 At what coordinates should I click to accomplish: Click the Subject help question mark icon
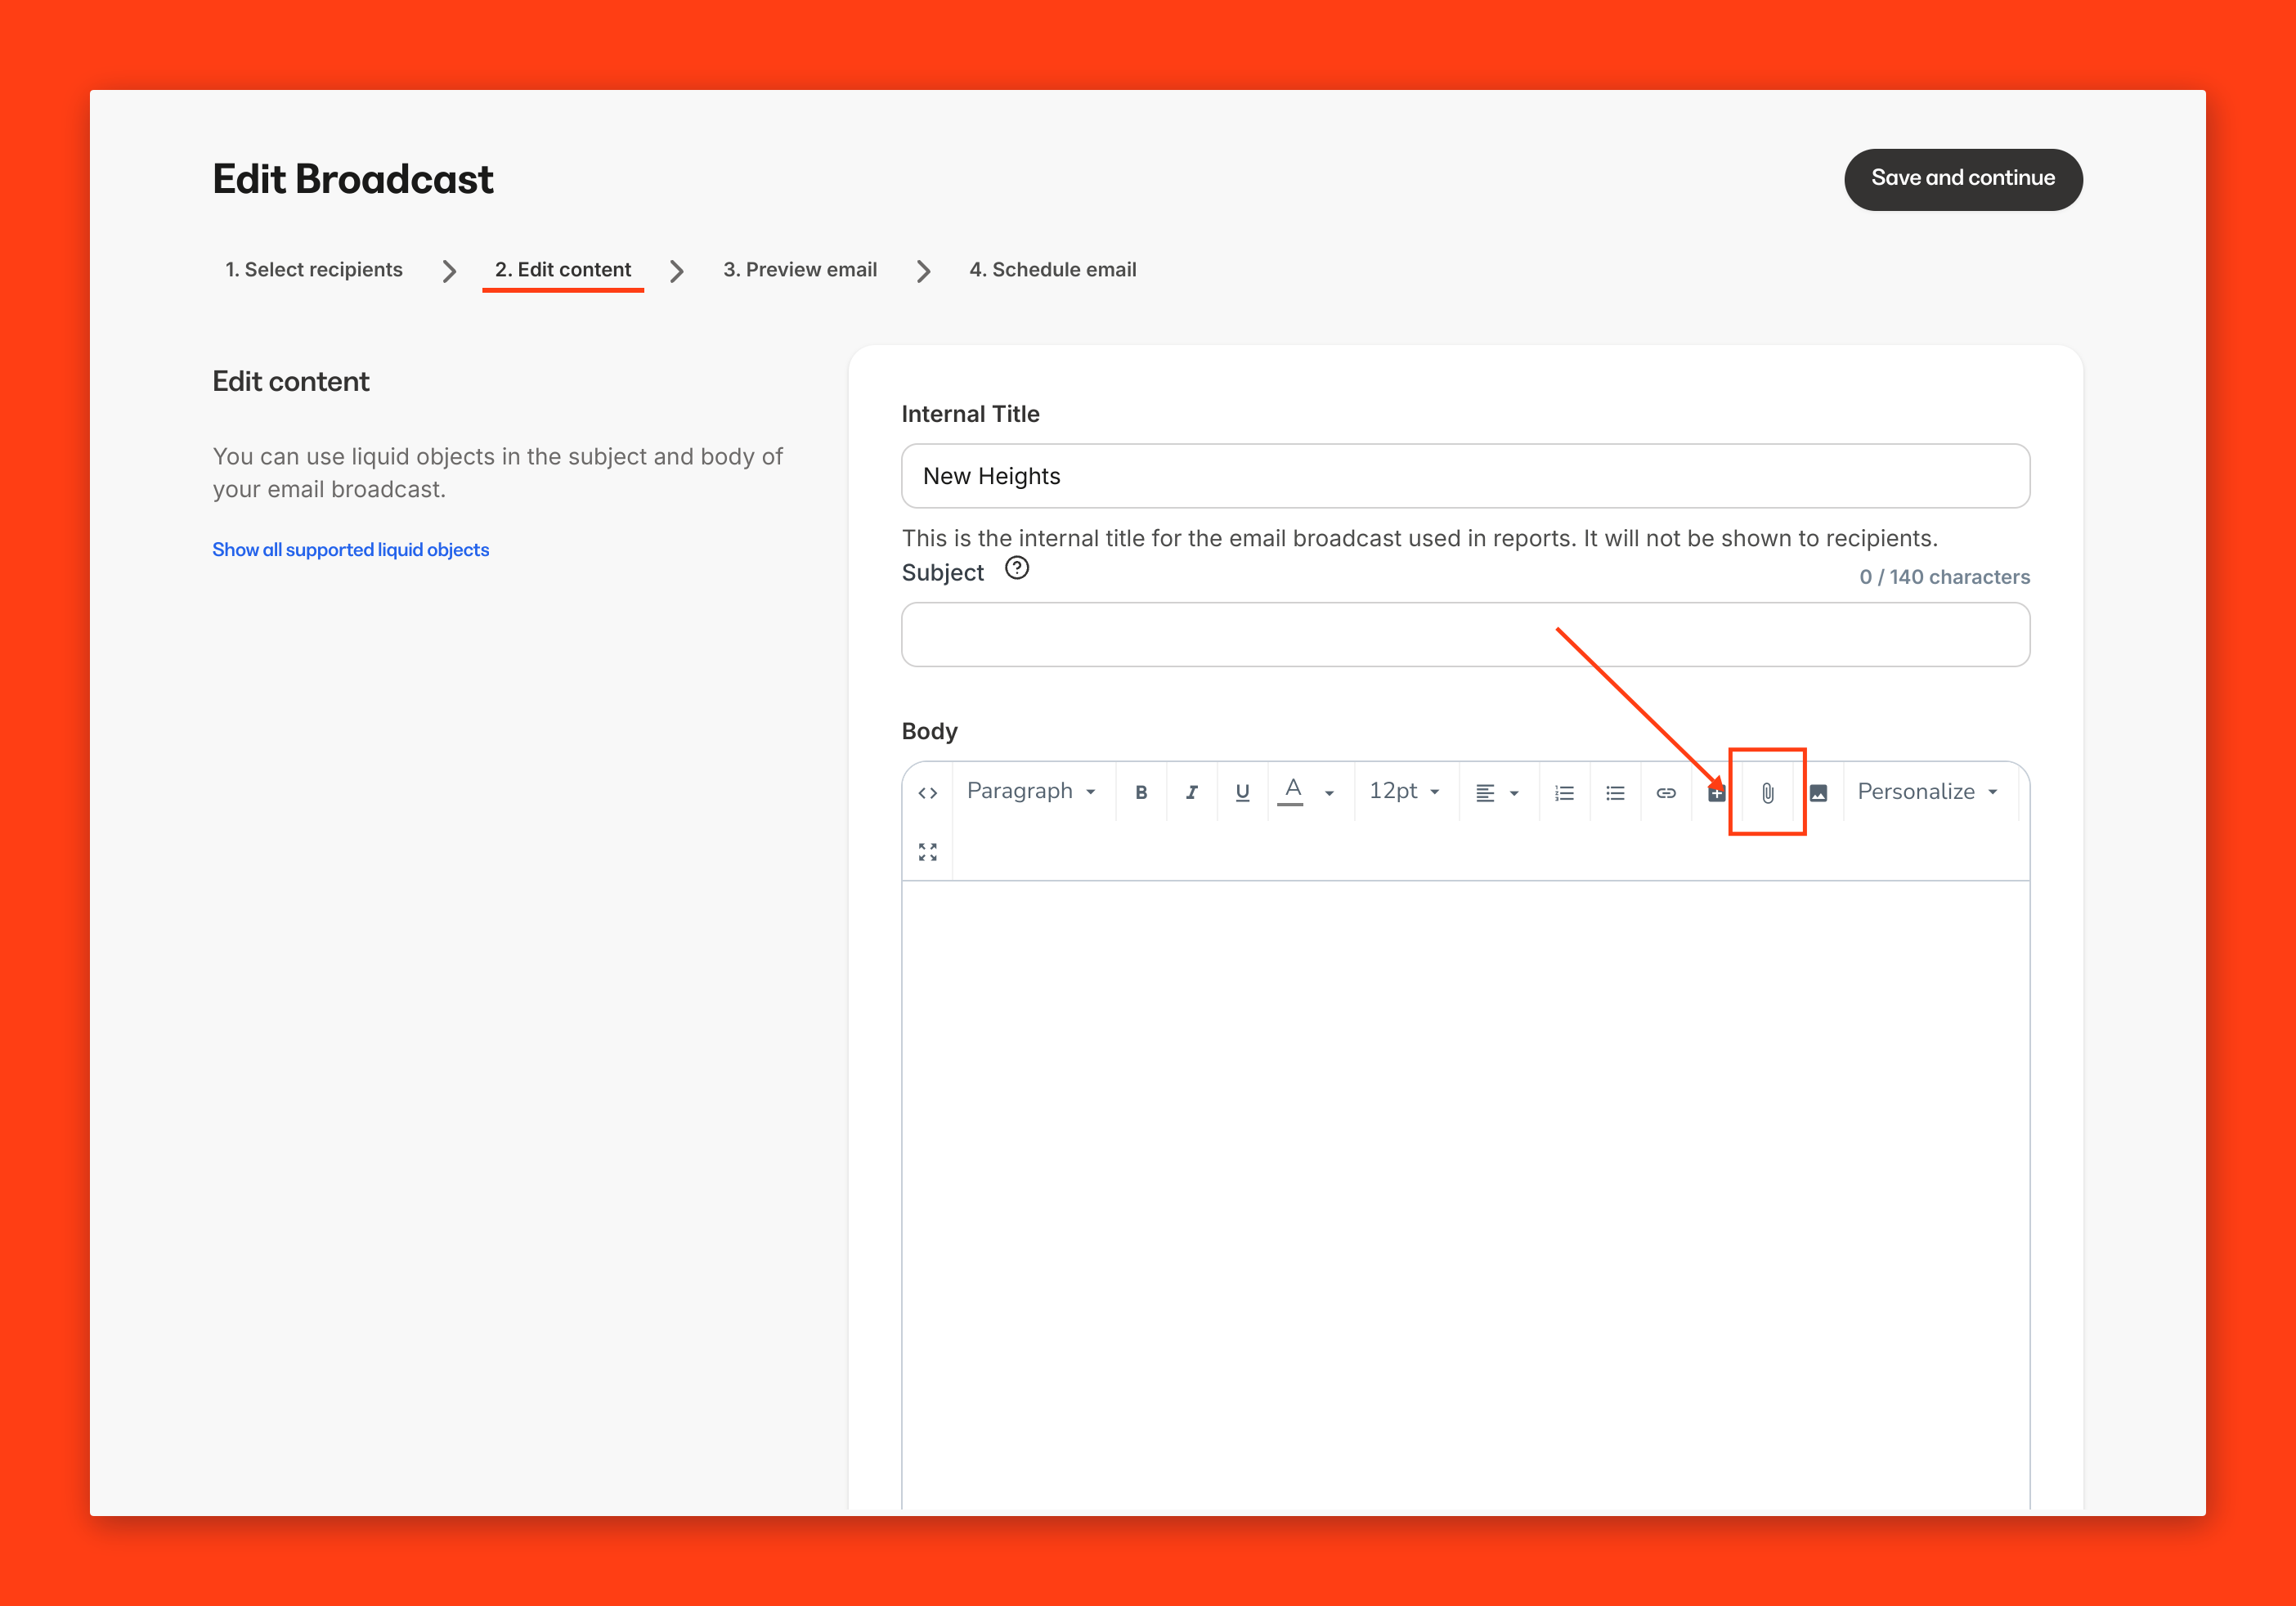coord(1017,569)
